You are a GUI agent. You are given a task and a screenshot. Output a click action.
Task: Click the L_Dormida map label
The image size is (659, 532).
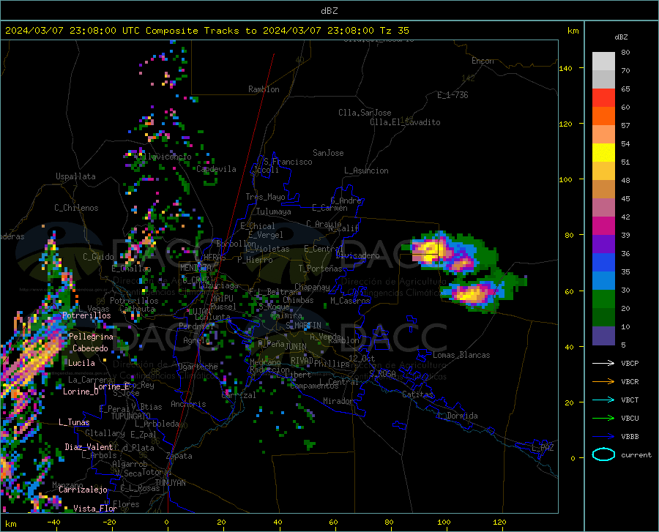point(458,416)
